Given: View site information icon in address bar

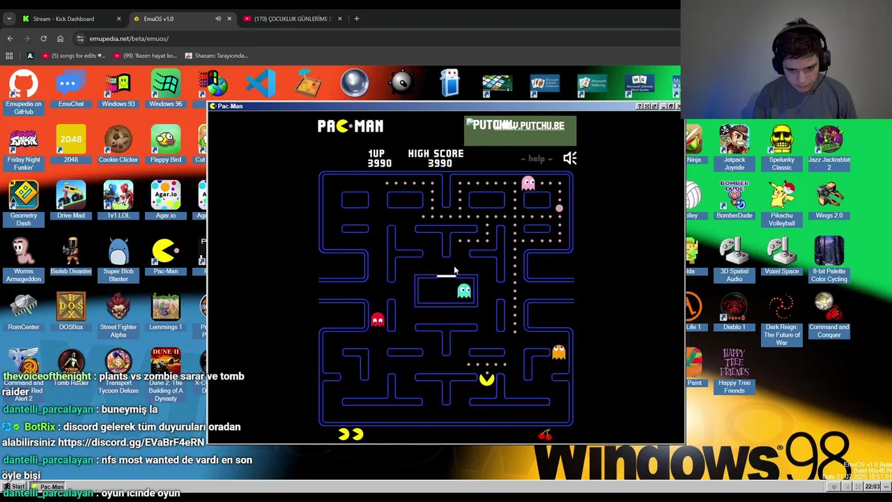Looking at the screenshot, I should pyautogui.click(x=81, y=38).
